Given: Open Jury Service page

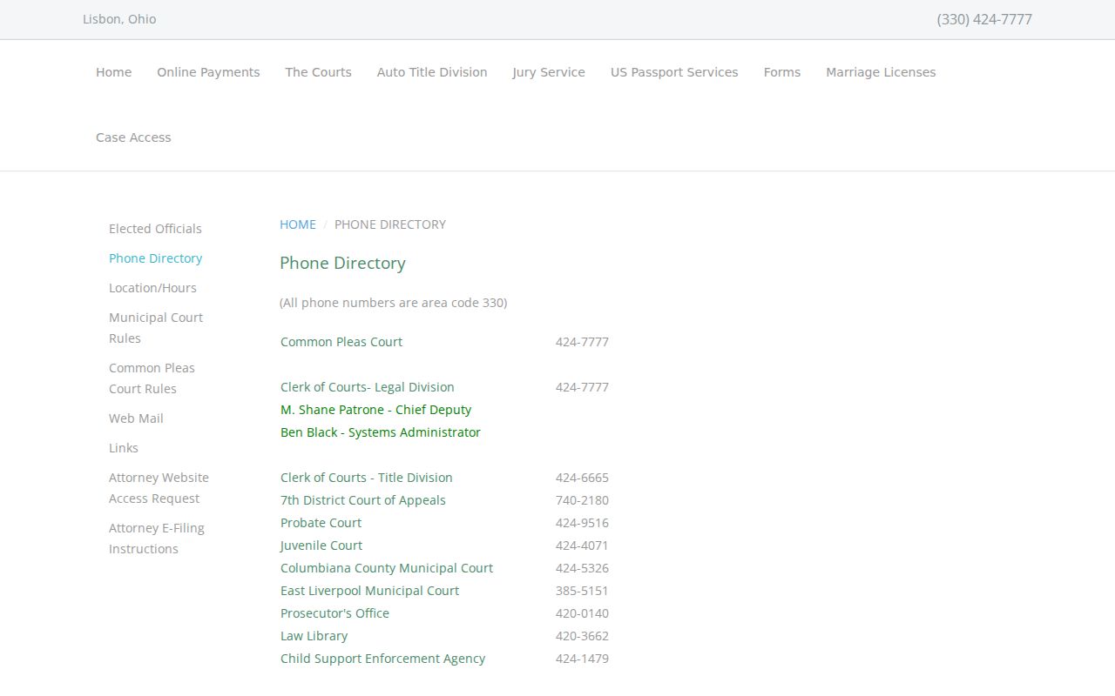Looking at the screenshot, I should (549, 72).
